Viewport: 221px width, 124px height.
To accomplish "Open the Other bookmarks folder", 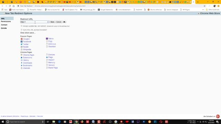I will [x=213, y=10].
